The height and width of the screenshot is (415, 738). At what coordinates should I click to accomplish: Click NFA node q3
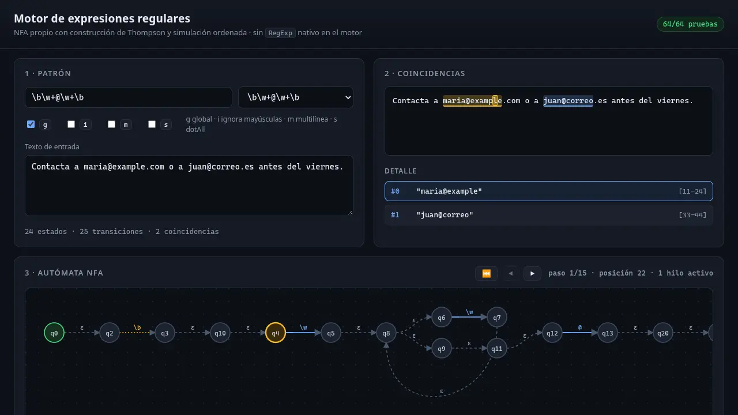point(165,333)
